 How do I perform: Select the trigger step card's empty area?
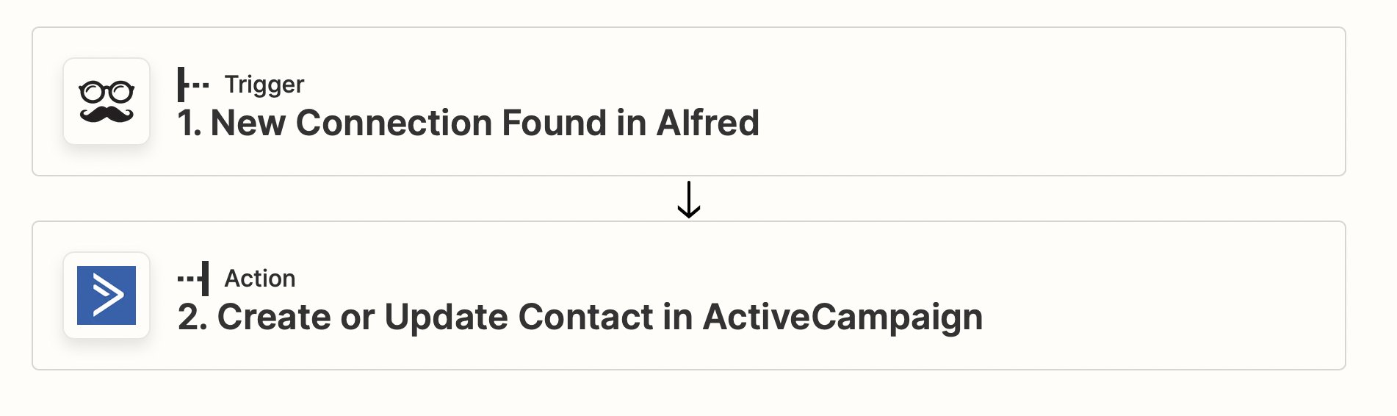(1050, 101)
